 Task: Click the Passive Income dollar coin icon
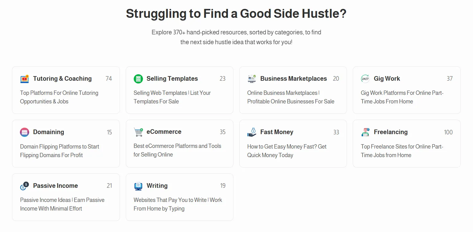(25, 186)
